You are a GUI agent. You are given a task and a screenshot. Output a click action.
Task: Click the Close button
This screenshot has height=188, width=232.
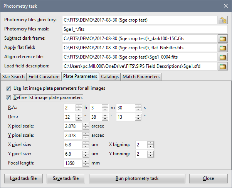pos(208,178)
